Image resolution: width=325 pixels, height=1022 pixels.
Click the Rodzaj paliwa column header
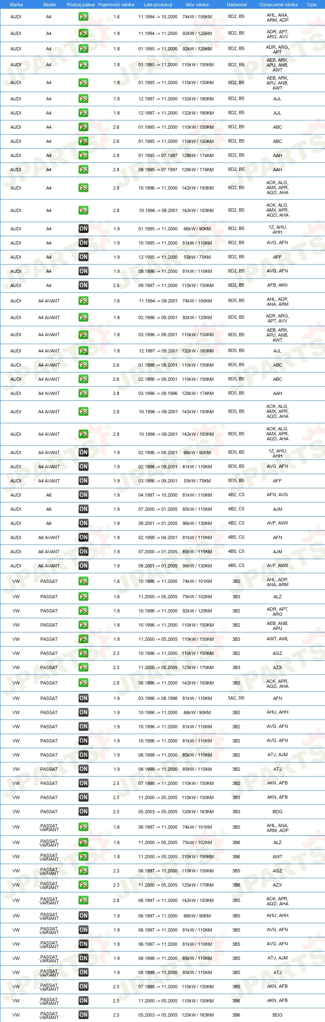pyautogui.click(x=81, y=5)
